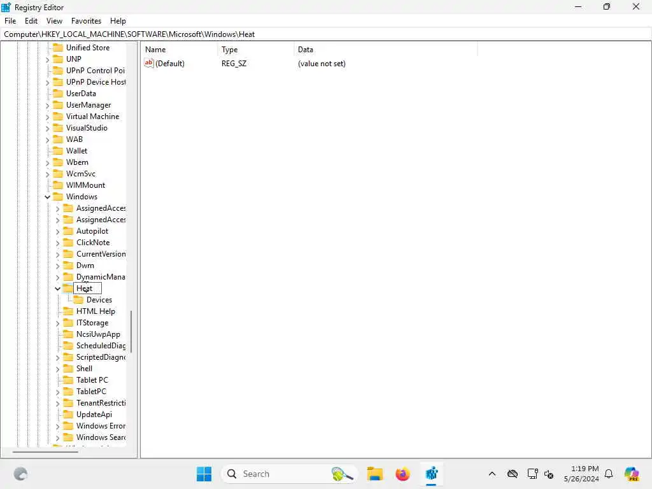Select the Wallet folder icon
Screen dimensions: 652x489
tap(58, 150)
